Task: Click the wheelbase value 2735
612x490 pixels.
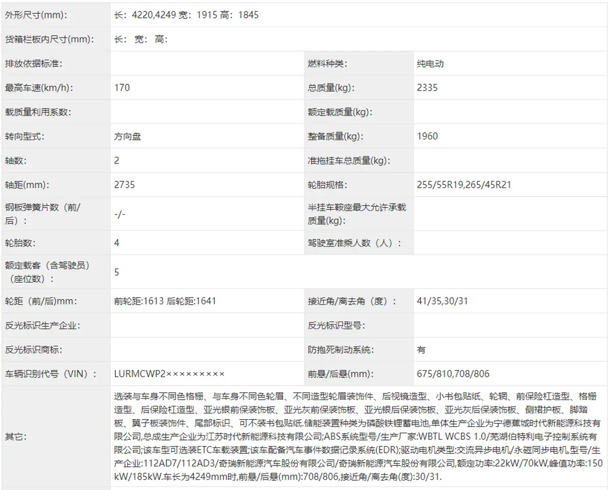Action: point(125,185)
